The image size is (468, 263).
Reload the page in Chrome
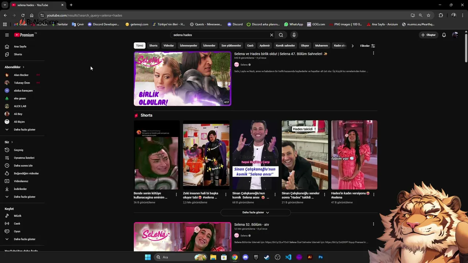pyautogui.click(x=23, y=15)
